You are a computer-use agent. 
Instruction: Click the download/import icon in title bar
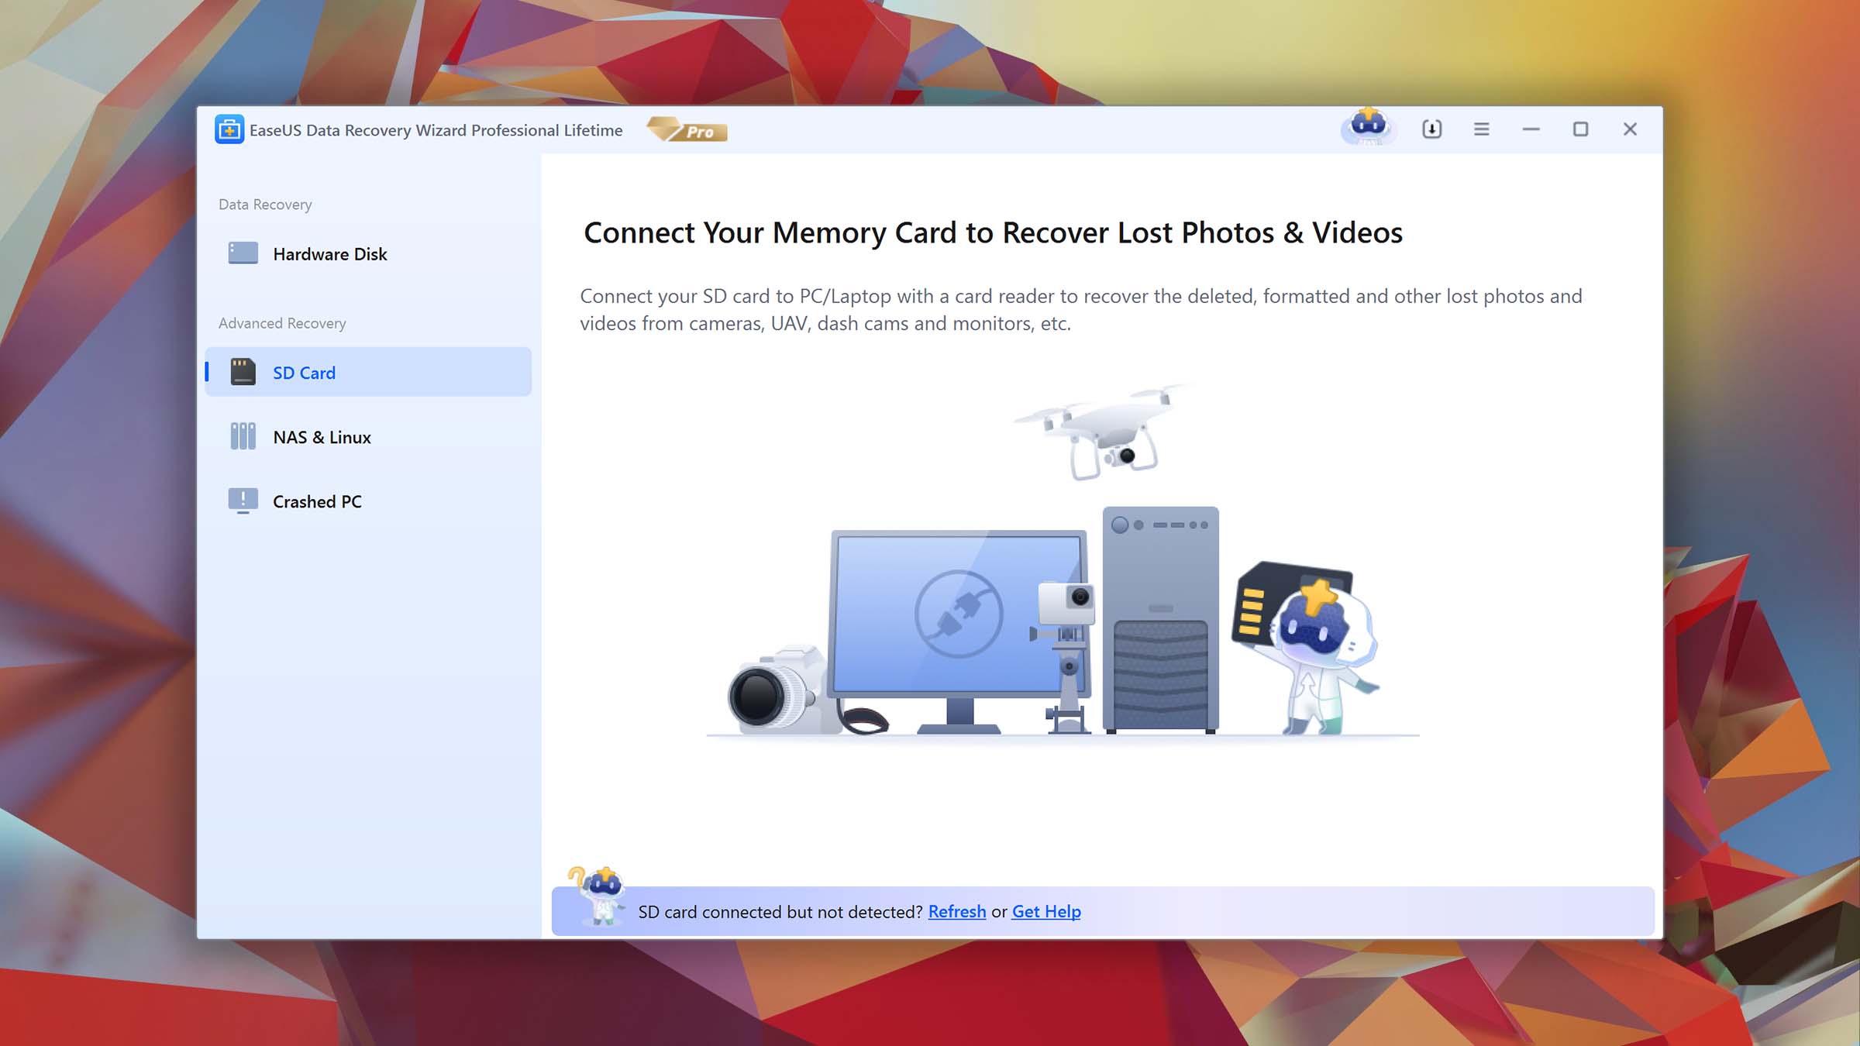[1432, 129]
